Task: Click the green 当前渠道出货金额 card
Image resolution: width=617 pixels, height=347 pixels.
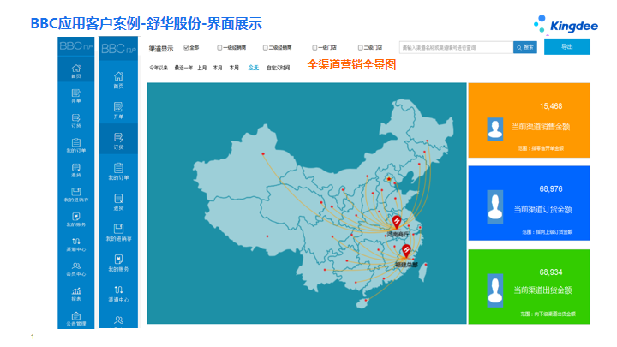Action: (529, 287)
